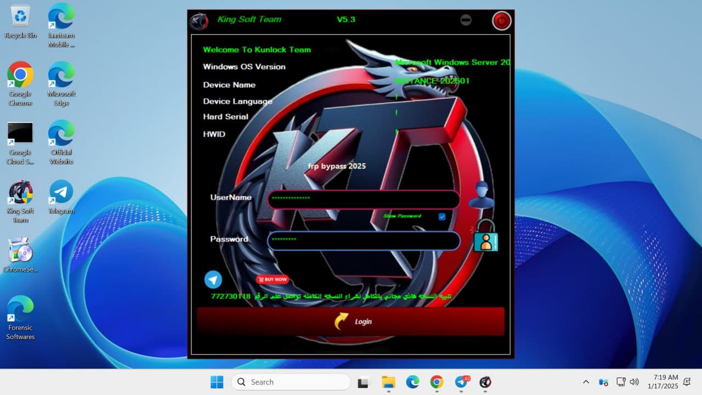Click the red power button icon
The width and height of the screenshot is (702, 395).
pos(501,21)
